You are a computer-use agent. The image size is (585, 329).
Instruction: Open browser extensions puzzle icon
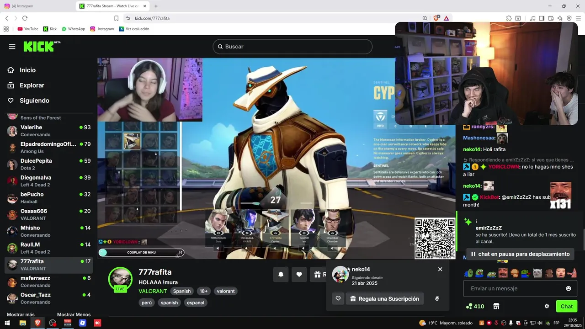pyautogui.click(x=509, y=18)
